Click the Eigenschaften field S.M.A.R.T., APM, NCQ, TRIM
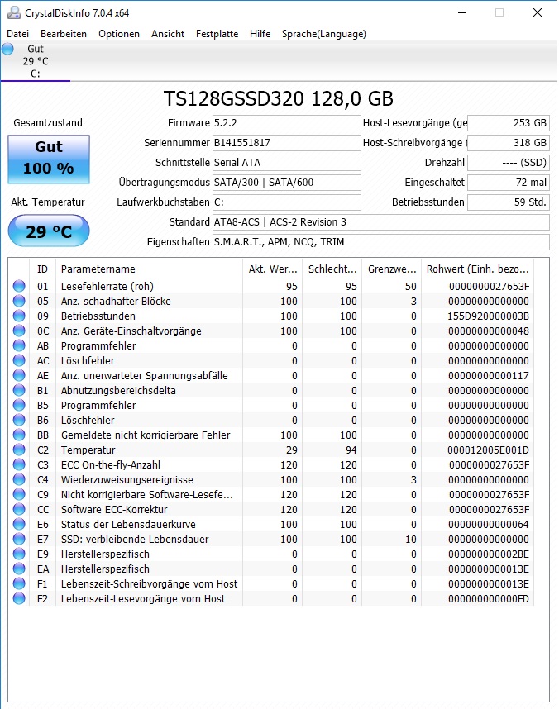 point(381,242)
